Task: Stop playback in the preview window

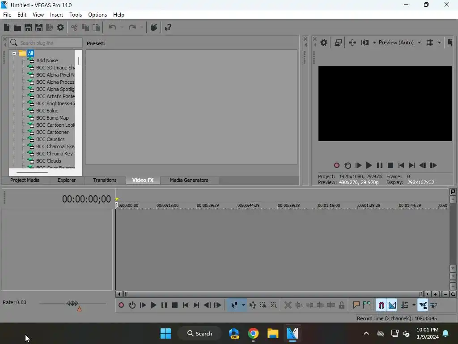Action: pyautogui.click(x=390, y=166)
